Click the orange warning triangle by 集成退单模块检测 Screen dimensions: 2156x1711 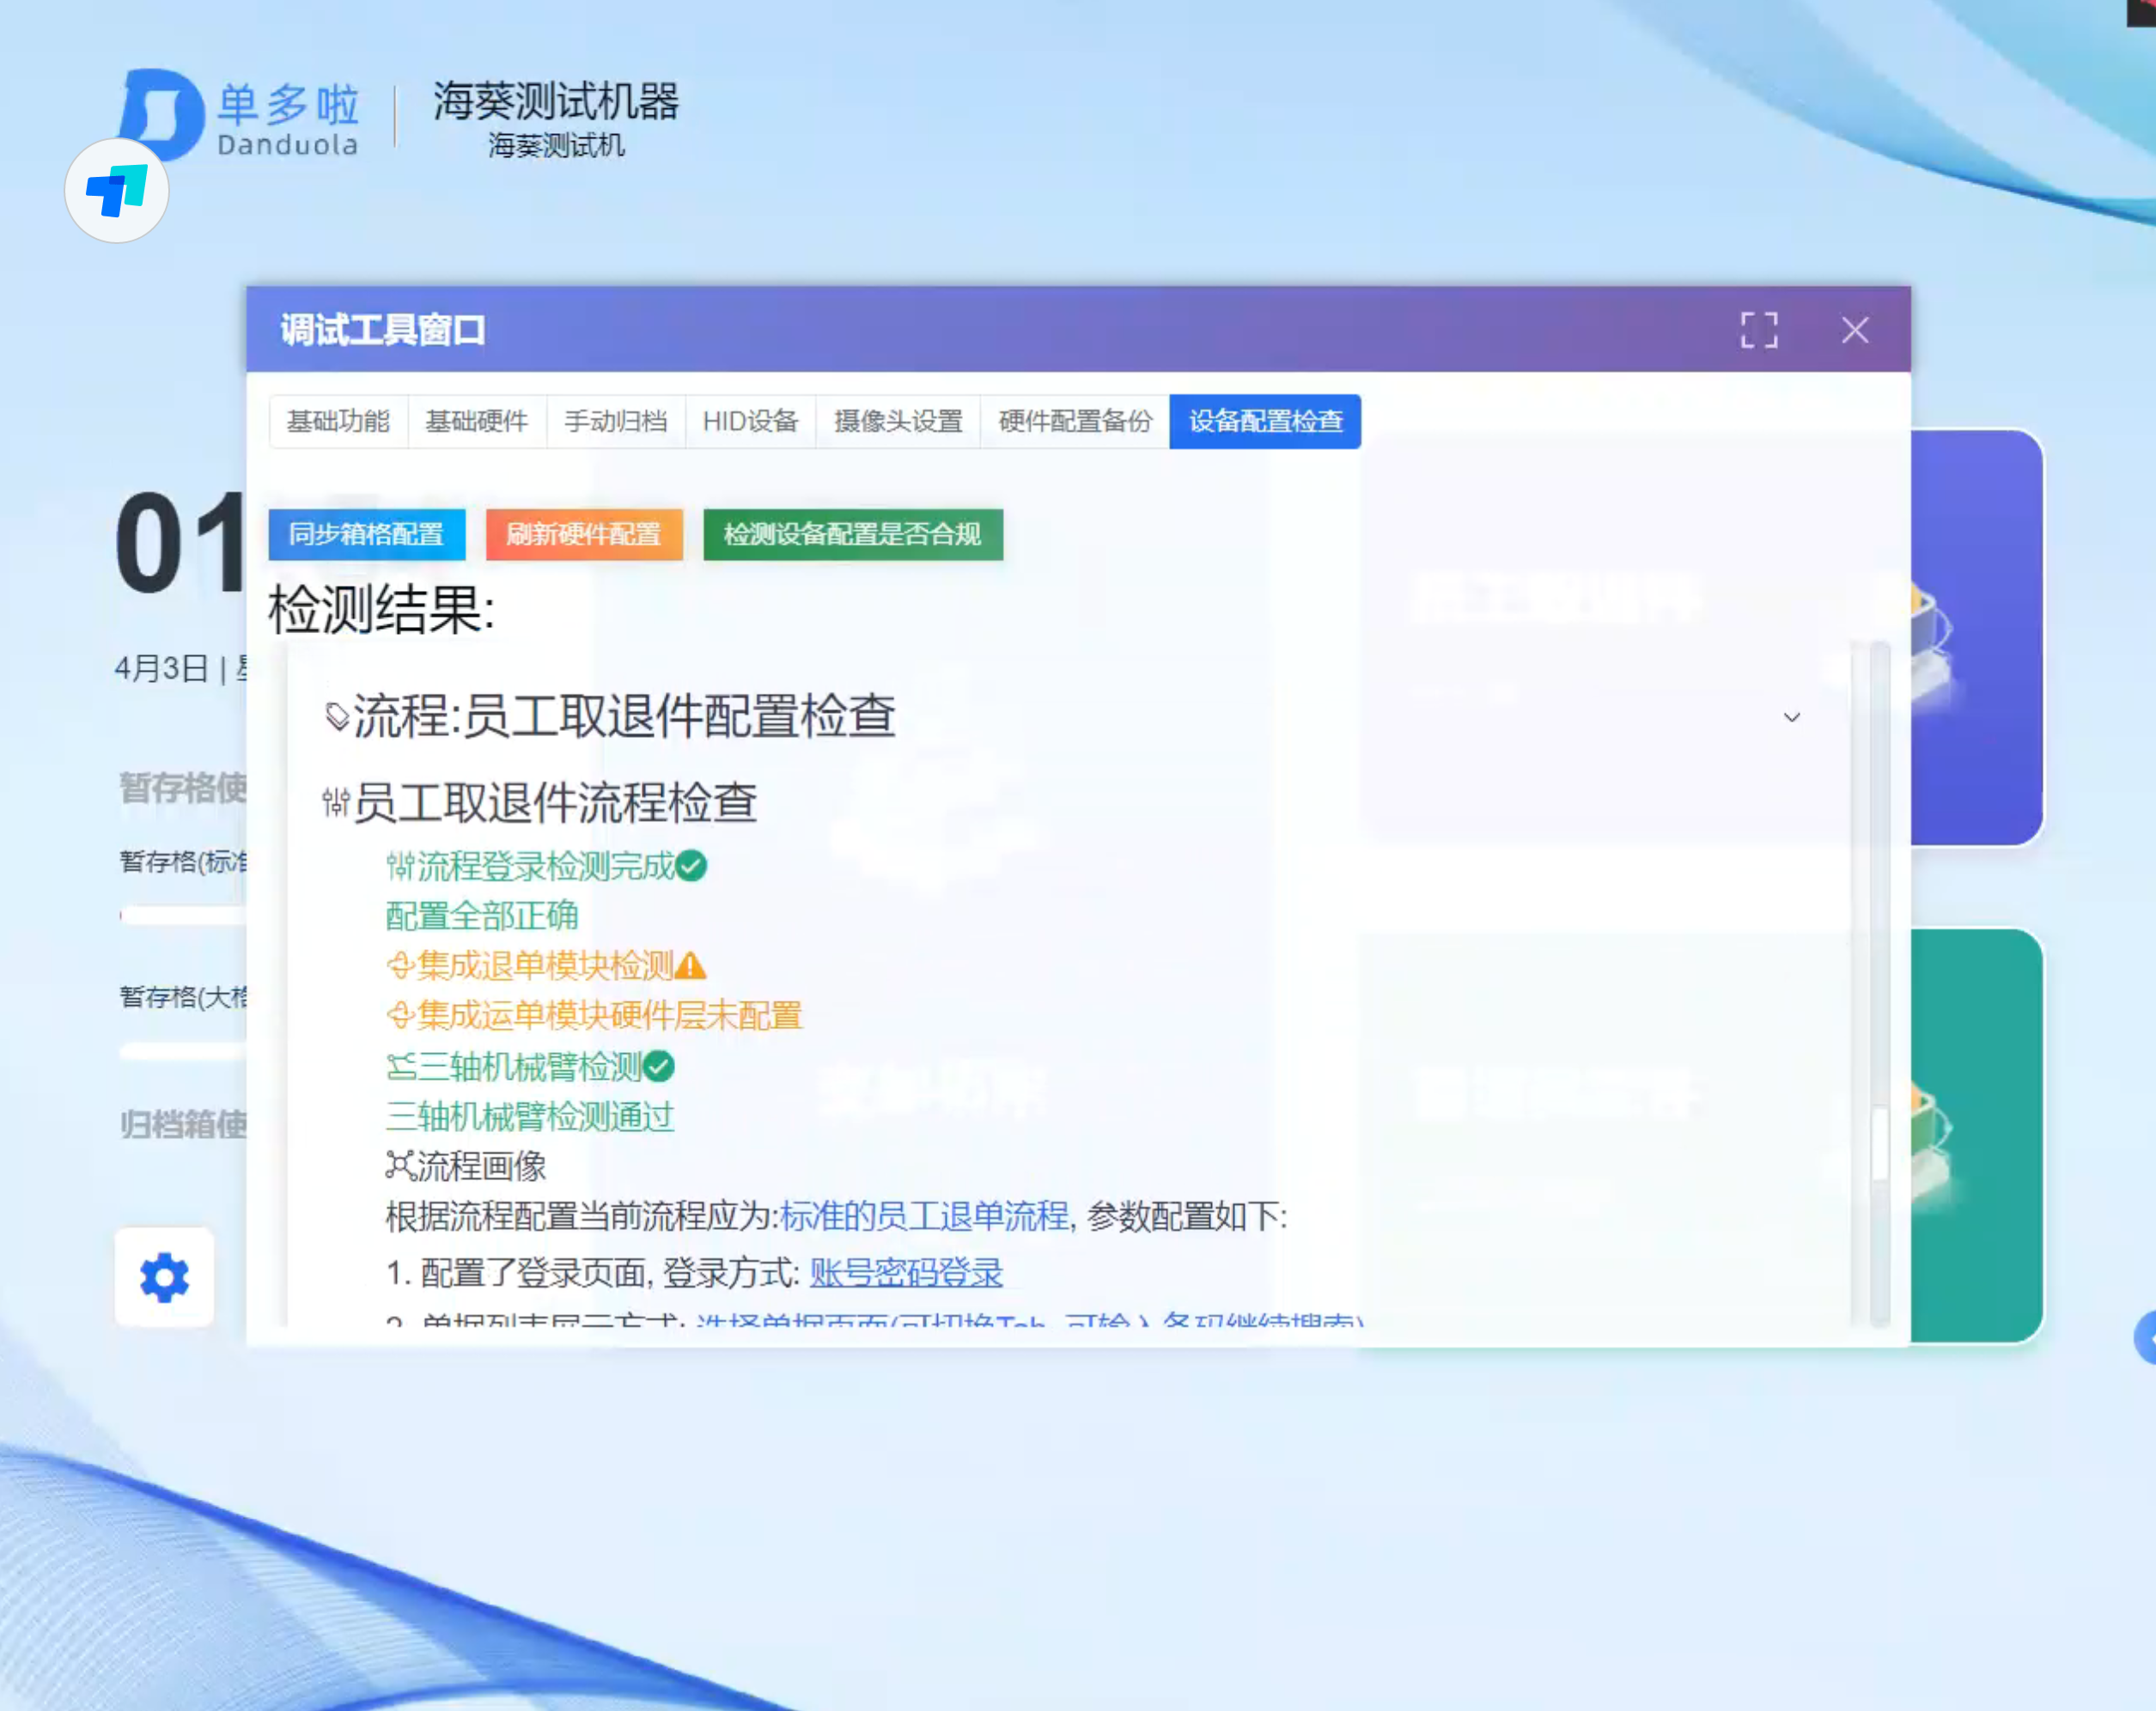point(690,966)
